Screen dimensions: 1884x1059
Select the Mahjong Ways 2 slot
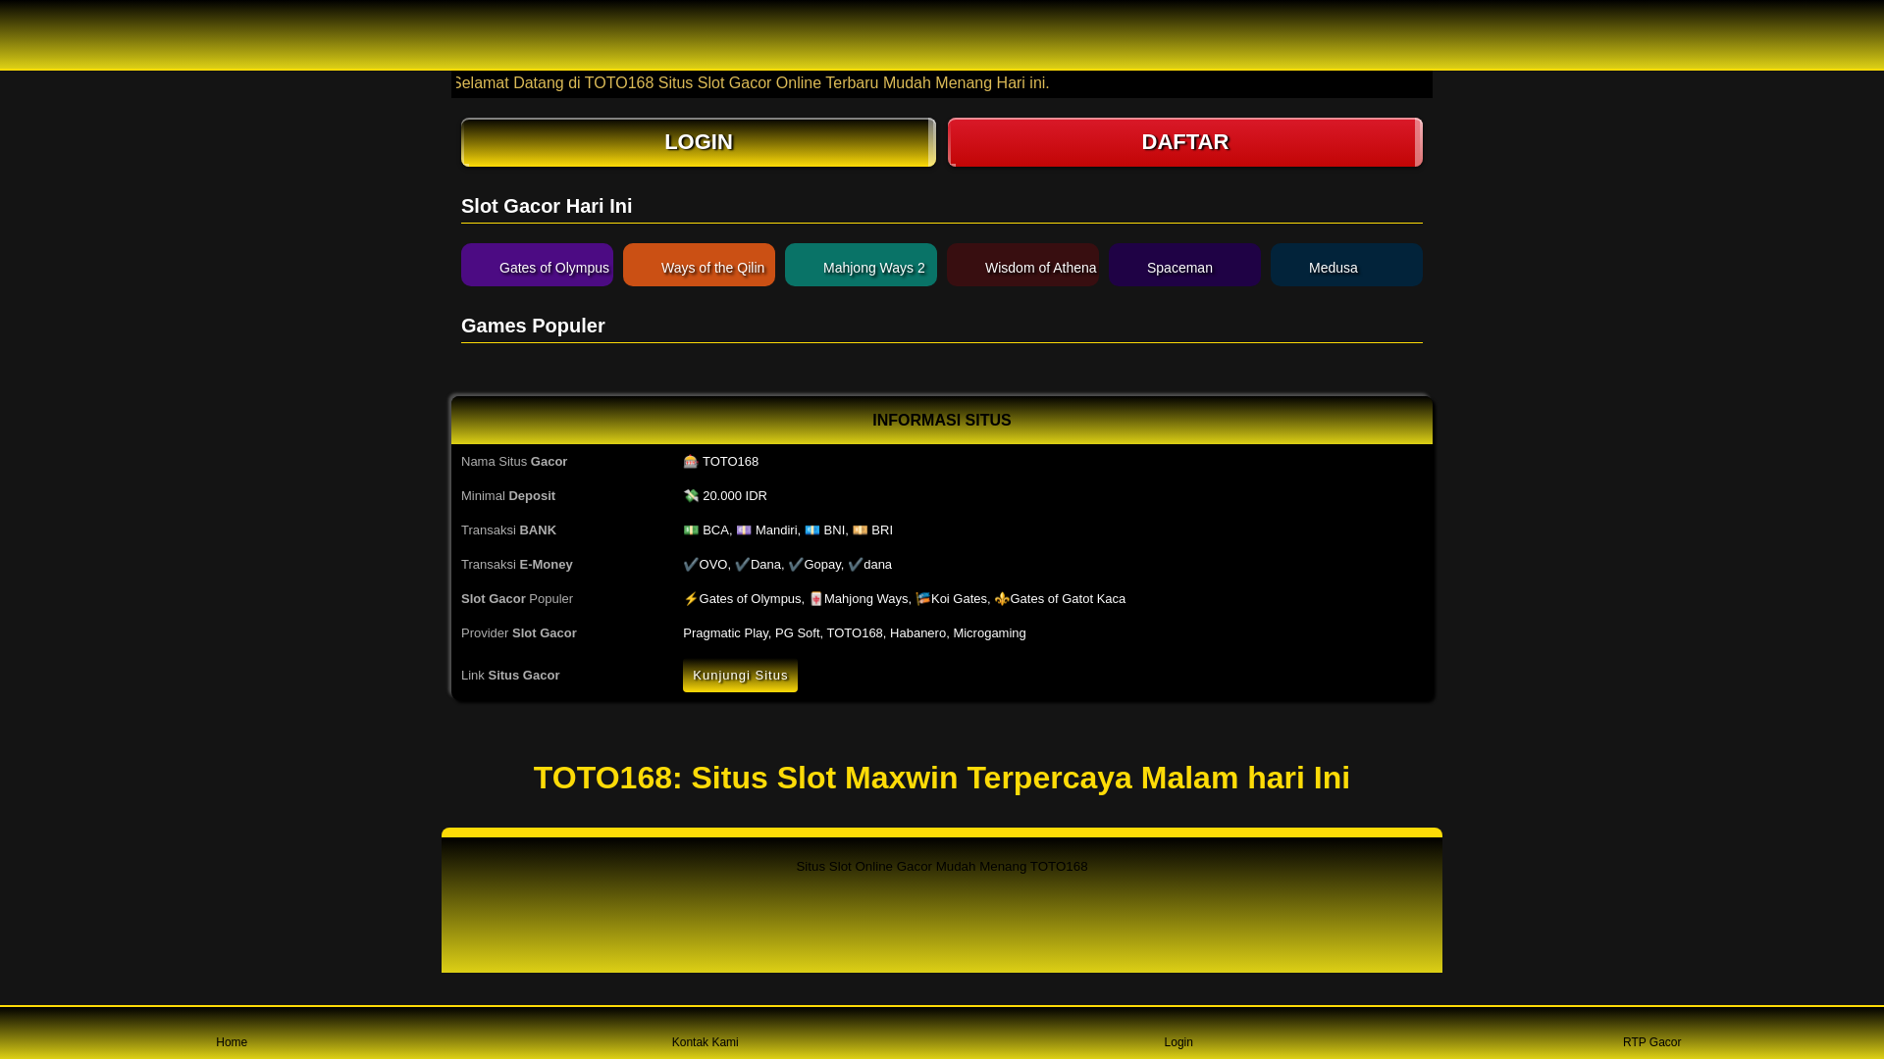[861, 265]
